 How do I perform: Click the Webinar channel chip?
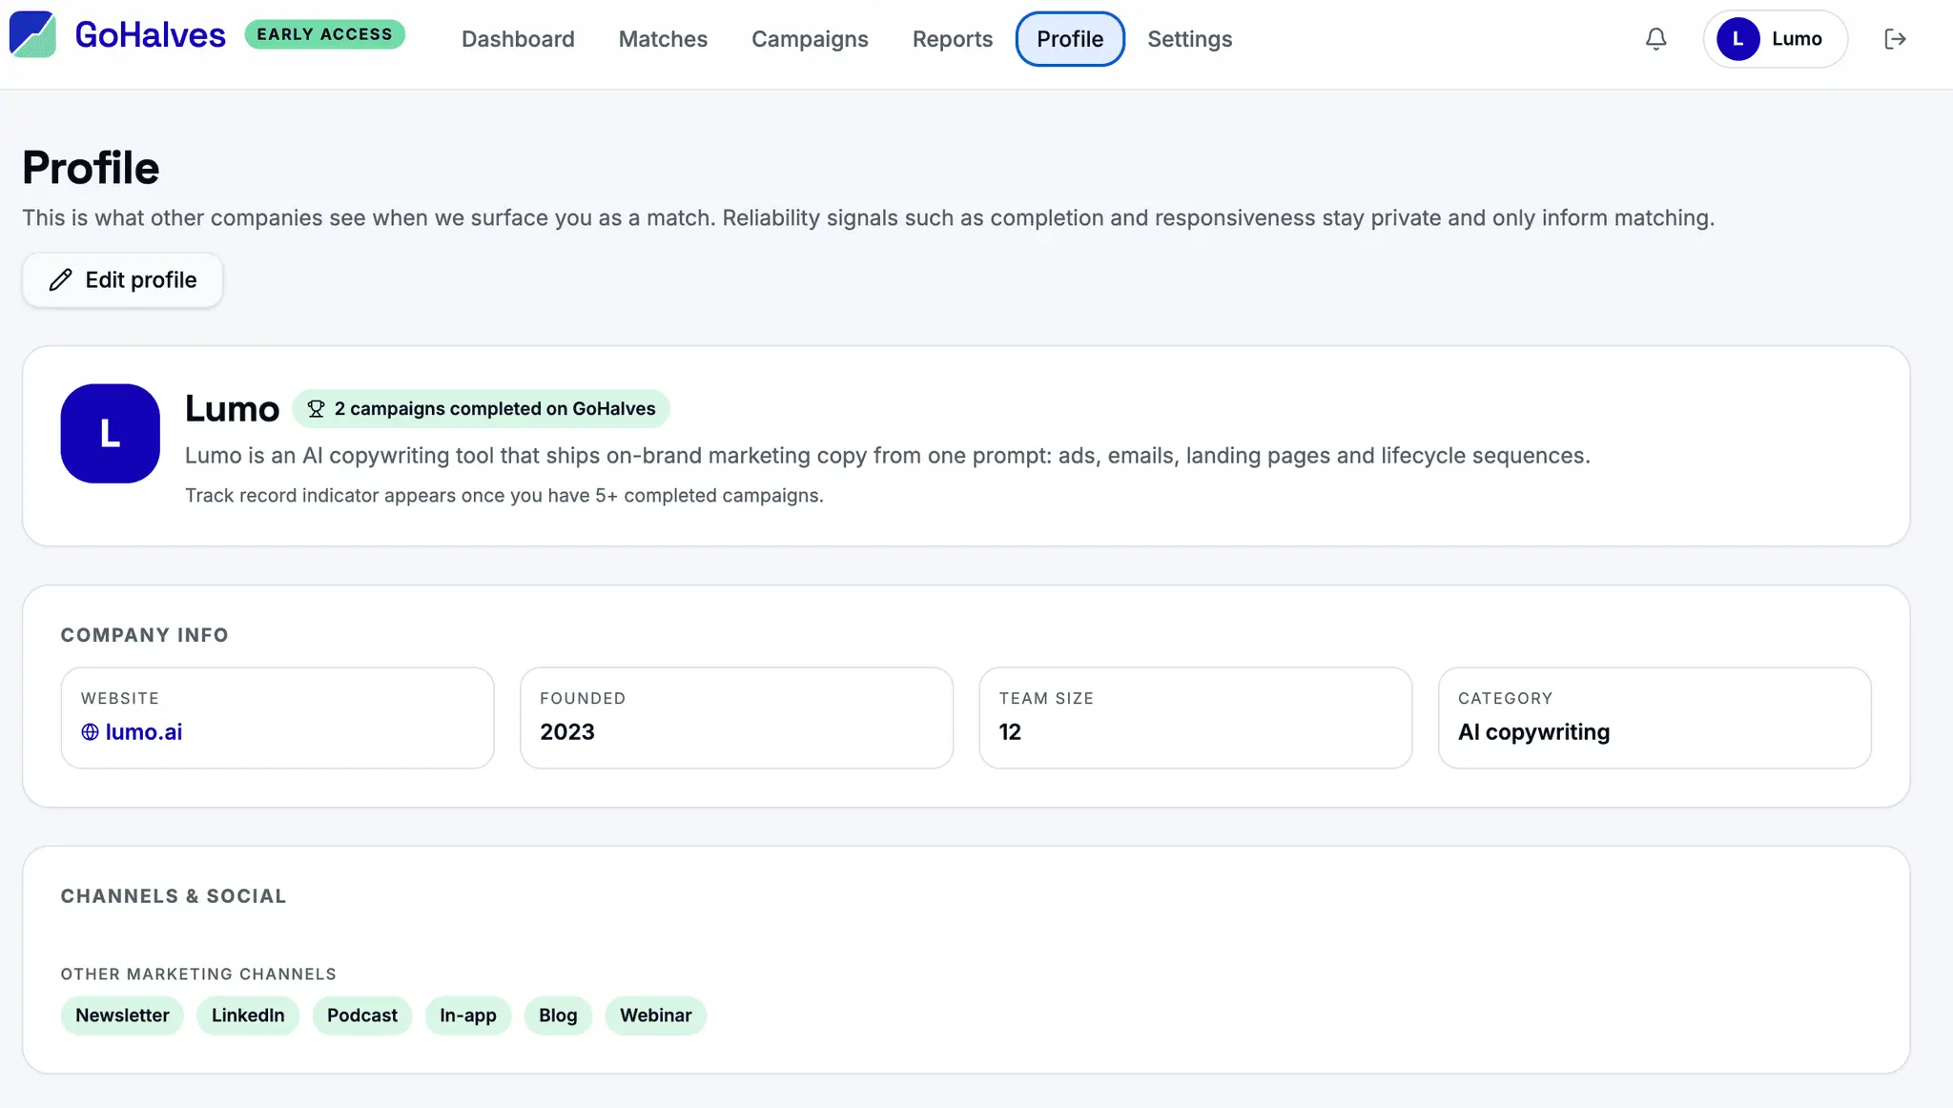click(656, 1016)
